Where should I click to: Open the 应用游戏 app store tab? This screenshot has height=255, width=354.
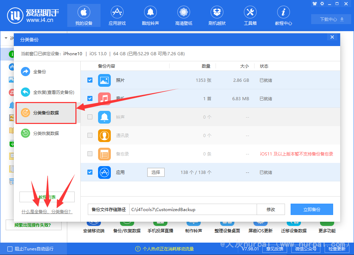click(117, 16)
